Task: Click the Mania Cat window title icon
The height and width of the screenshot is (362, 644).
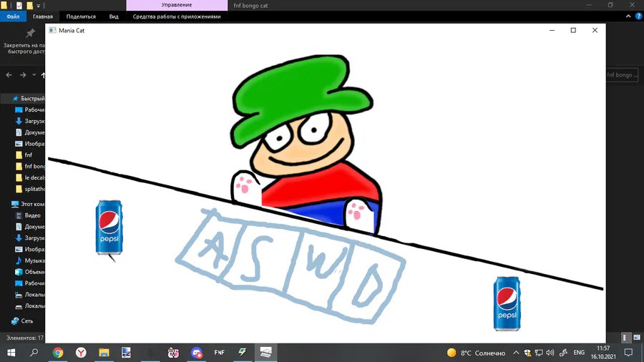Action: click(52, 30)
